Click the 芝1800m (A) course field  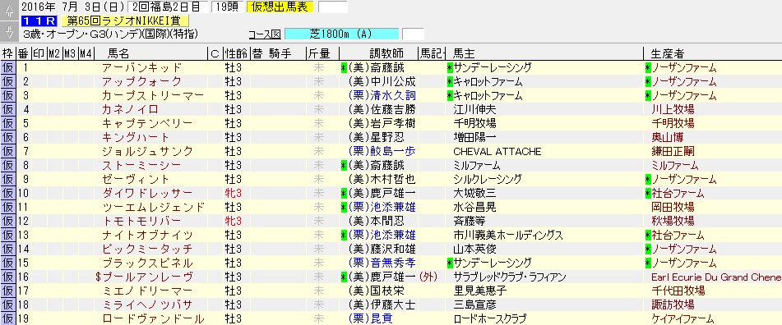pyautogui.click(x=341, y=34)
